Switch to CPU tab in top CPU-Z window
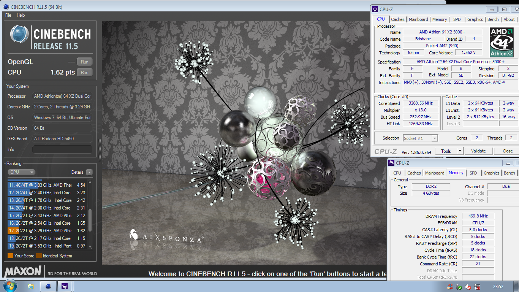 381,19
